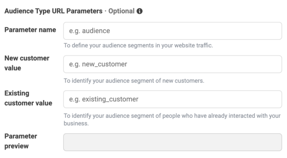
Task: Click the 'e.g. new_customer' placeholder text
Action: pyautogui.click(x=98, y=64)
